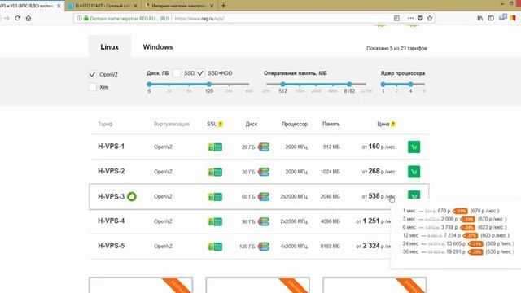Viewport: 521px width, 293px height.
Task: Open the page actions three-dot menu
Action: tap(410, 18)
